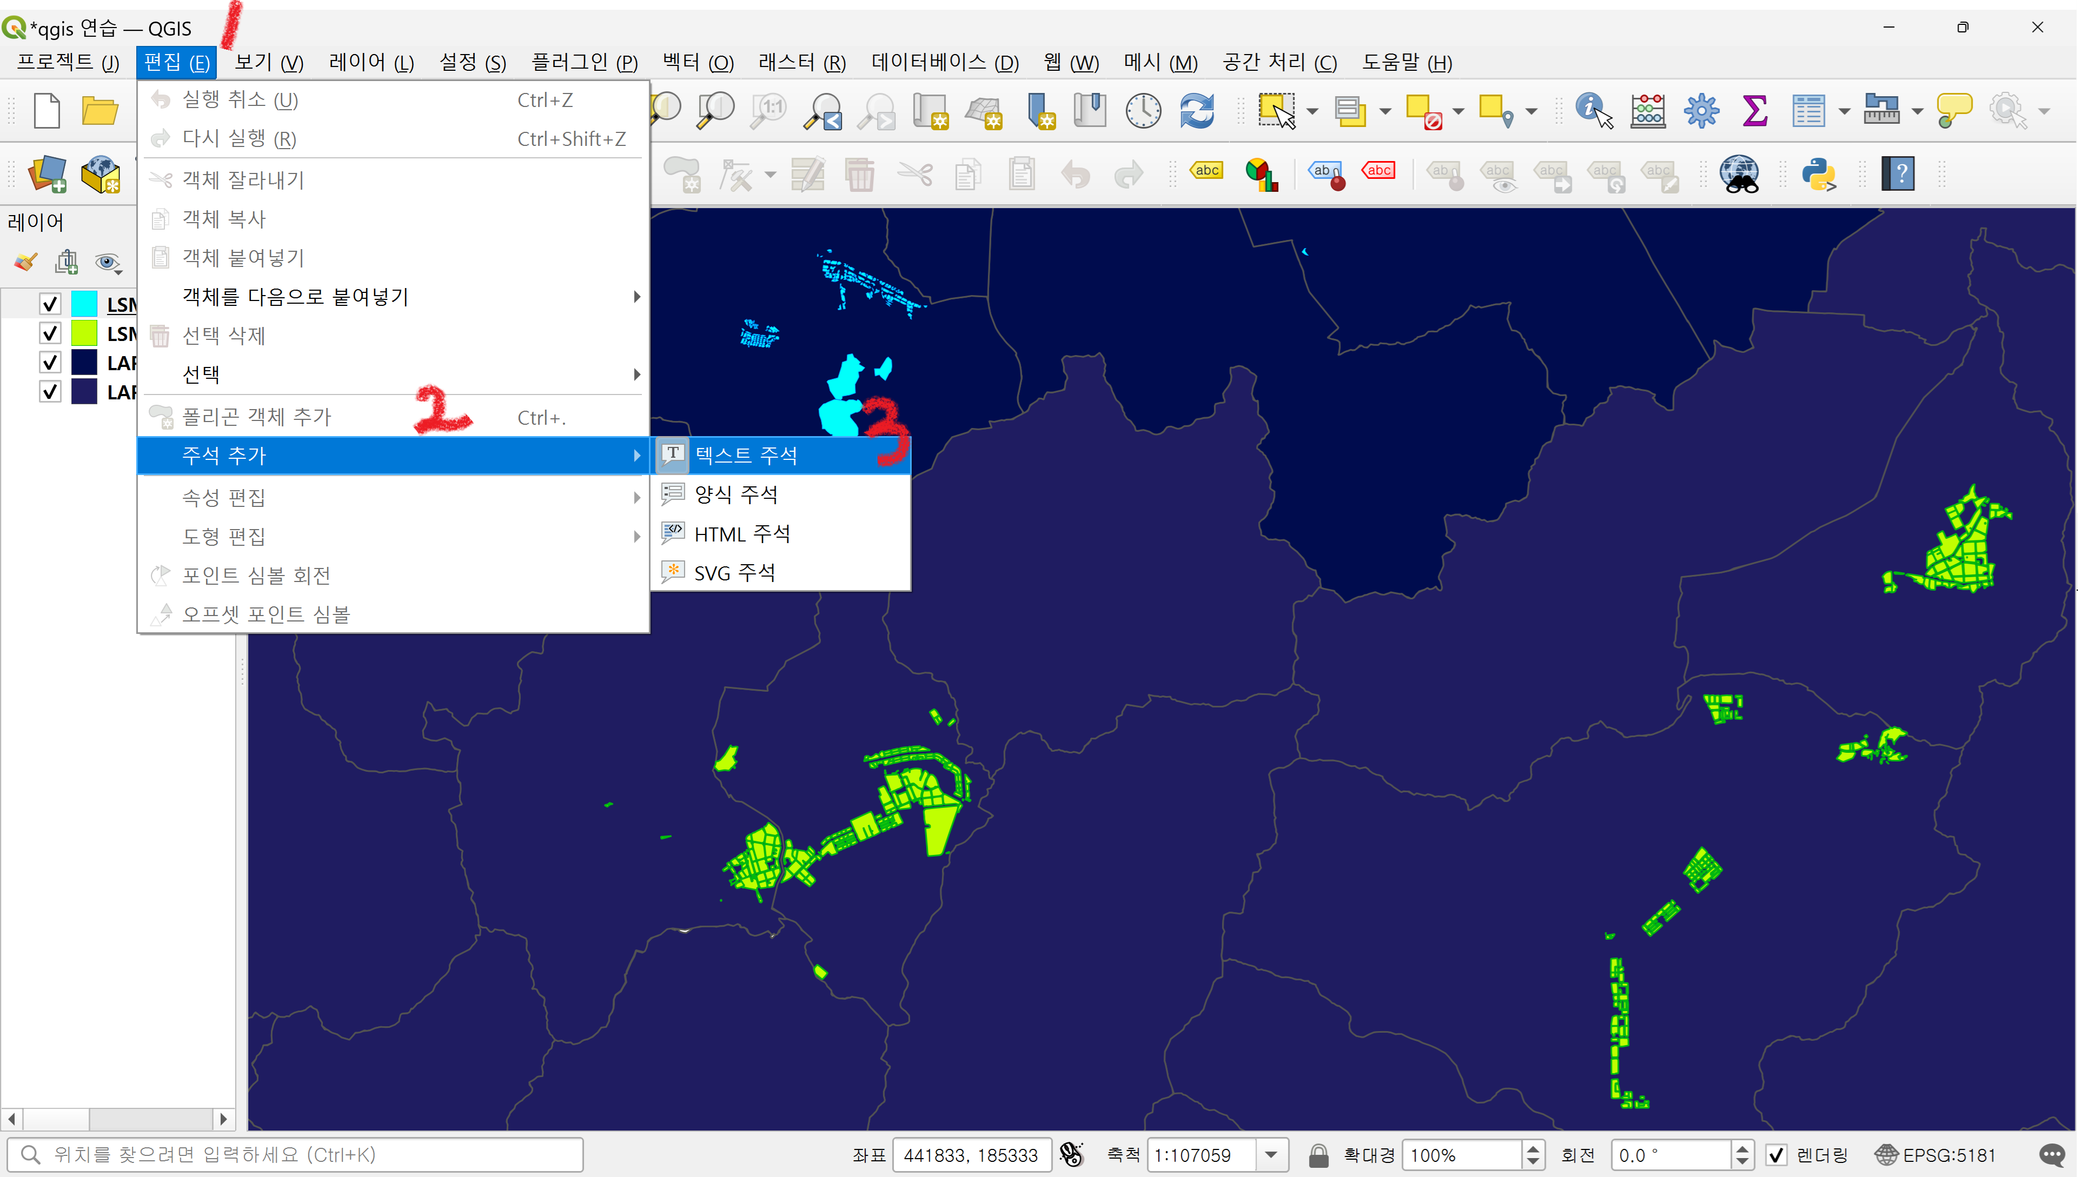Open the Temporal Controller clock icon

coord(1143,111)
